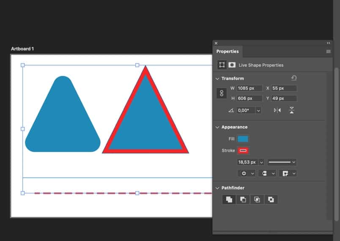Click the rotation angle icon
The height and width of the screenshot is (241, 340).
231,110
